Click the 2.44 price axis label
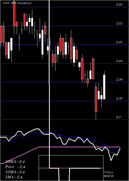129x181 pixels. [x=119, y=61]
